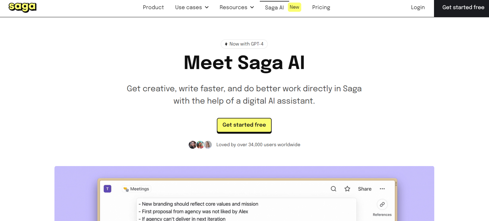Click the Saga logo

pos(22,7)
